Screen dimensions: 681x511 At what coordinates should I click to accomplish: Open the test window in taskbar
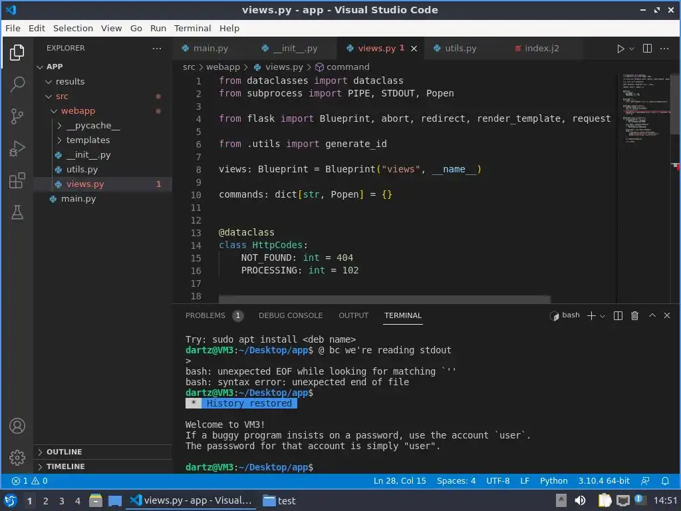(280, 500)
